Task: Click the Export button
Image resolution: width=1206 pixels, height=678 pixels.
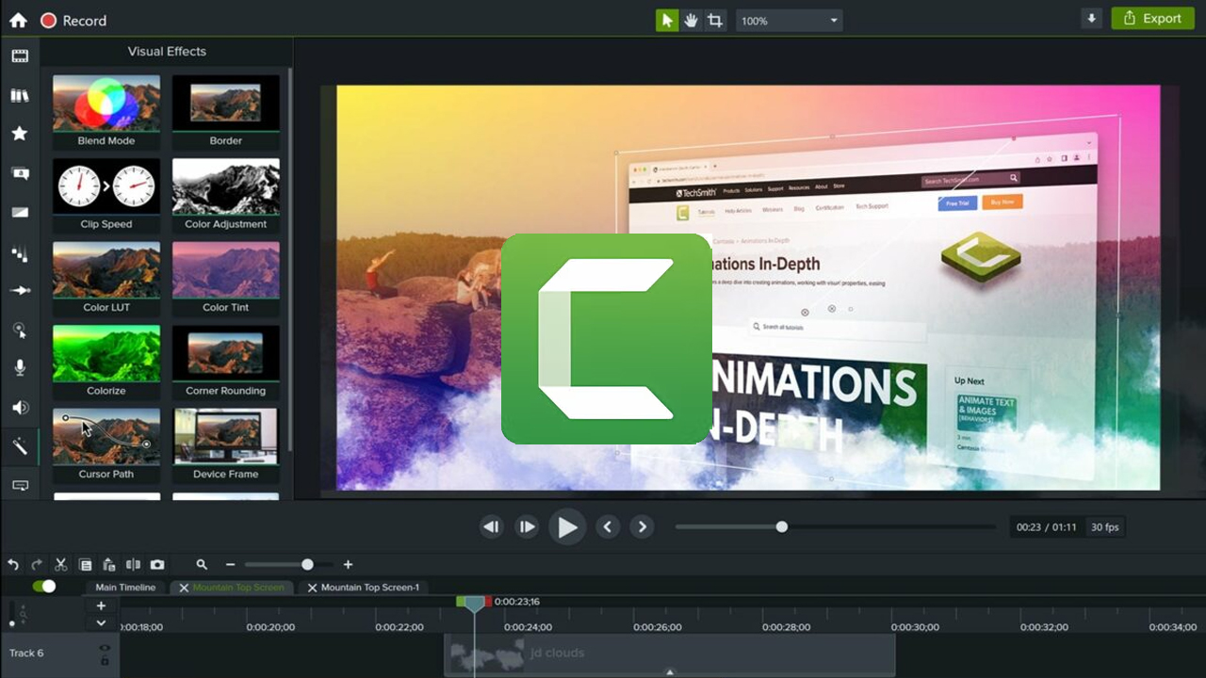Action: tap(1152, 19)
